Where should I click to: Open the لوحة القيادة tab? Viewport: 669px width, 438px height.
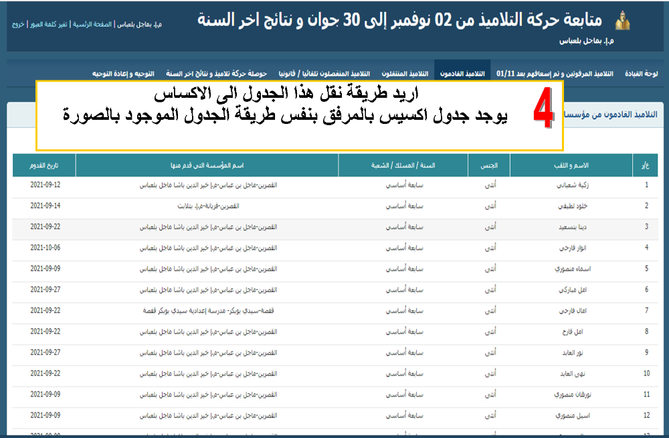pos(642,74)
